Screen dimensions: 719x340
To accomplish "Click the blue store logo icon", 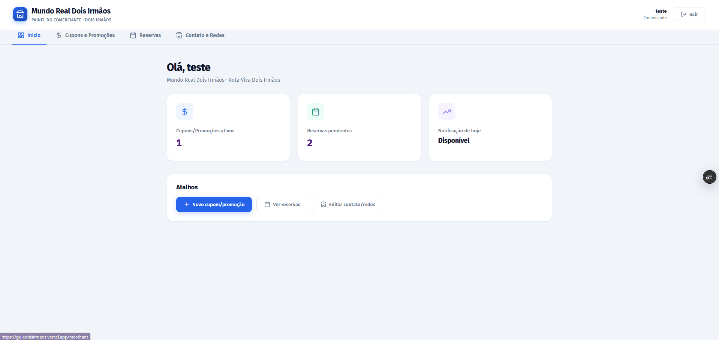I will point(20,15).
